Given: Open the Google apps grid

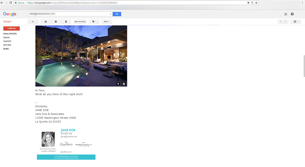Looking at the screenshot, I should point(285,14).
